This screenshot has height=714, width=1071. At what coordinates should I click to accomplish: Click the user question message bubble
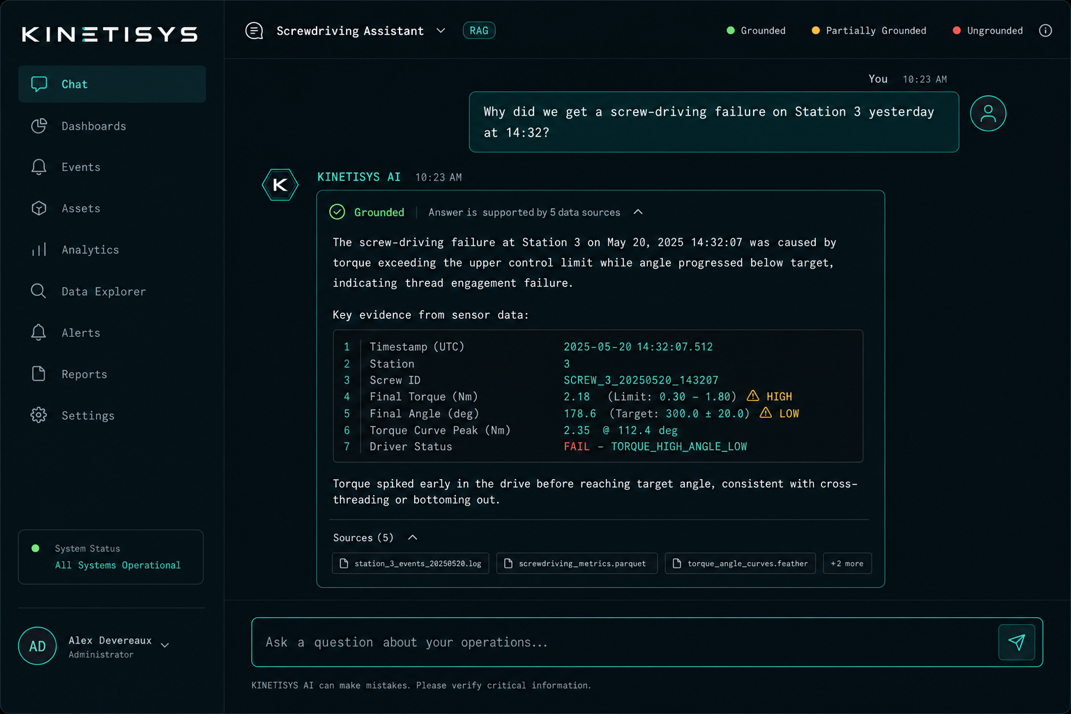pyautogui.click(x=714, y=122)
